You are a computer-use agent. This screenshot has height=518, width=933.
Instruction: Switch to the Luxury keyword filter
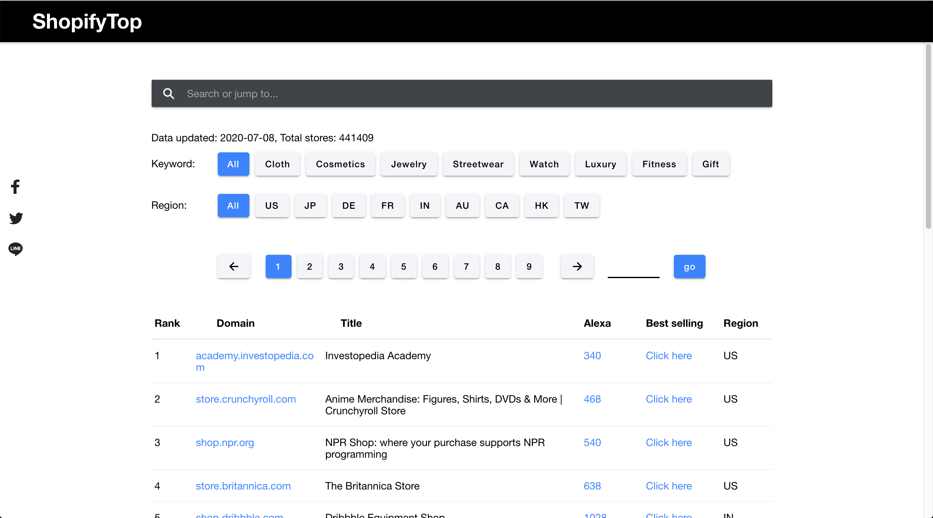point(600,164)
